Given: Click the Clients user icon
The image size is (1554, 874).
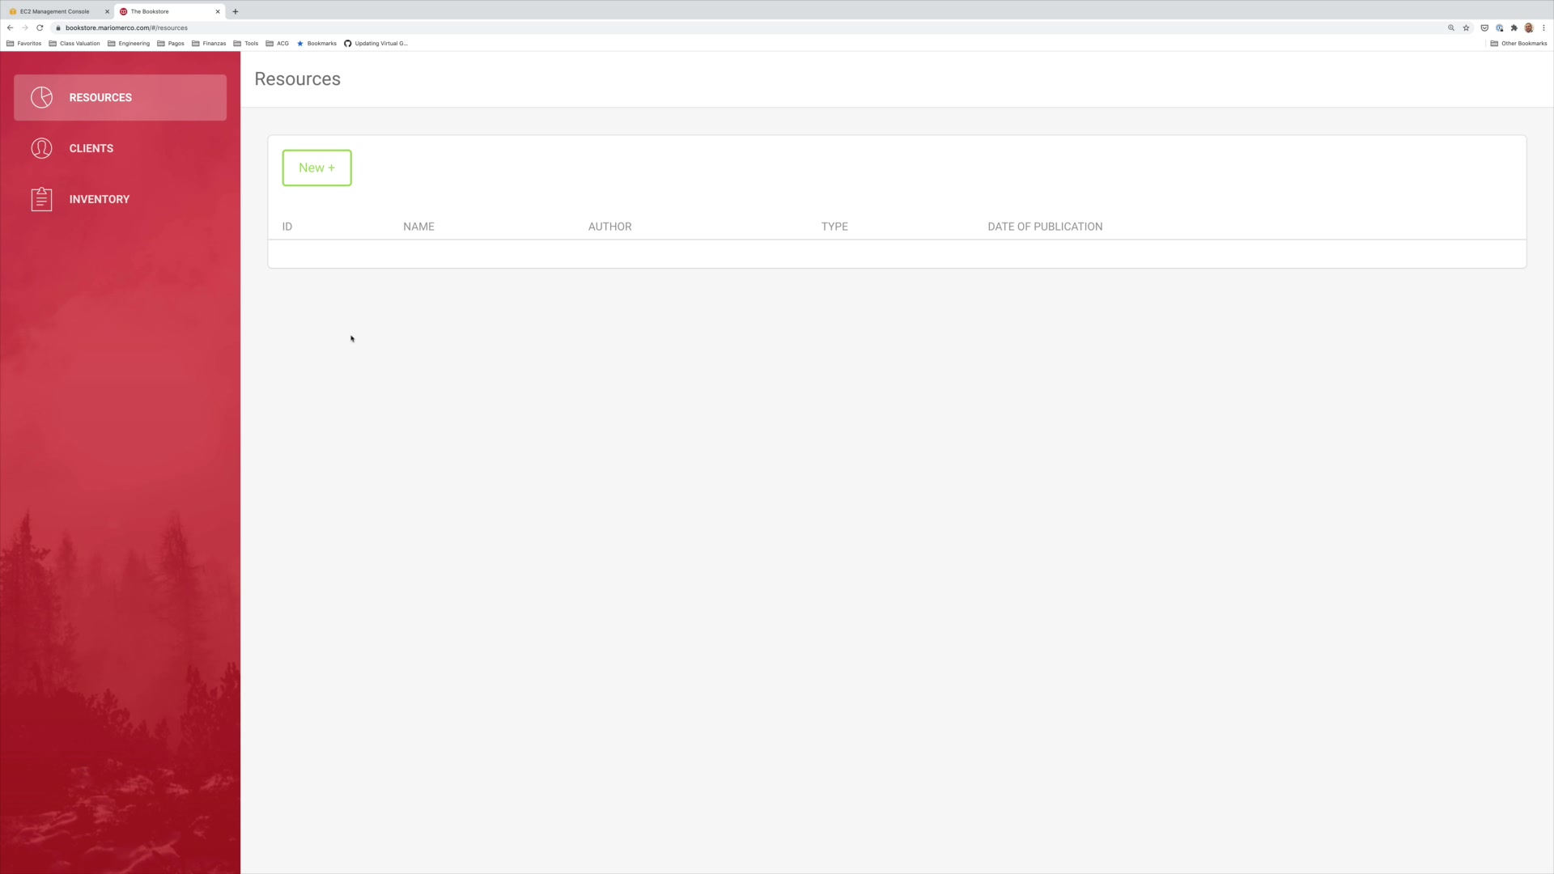Looking at the screenshot, I should [x=41, y=148].
